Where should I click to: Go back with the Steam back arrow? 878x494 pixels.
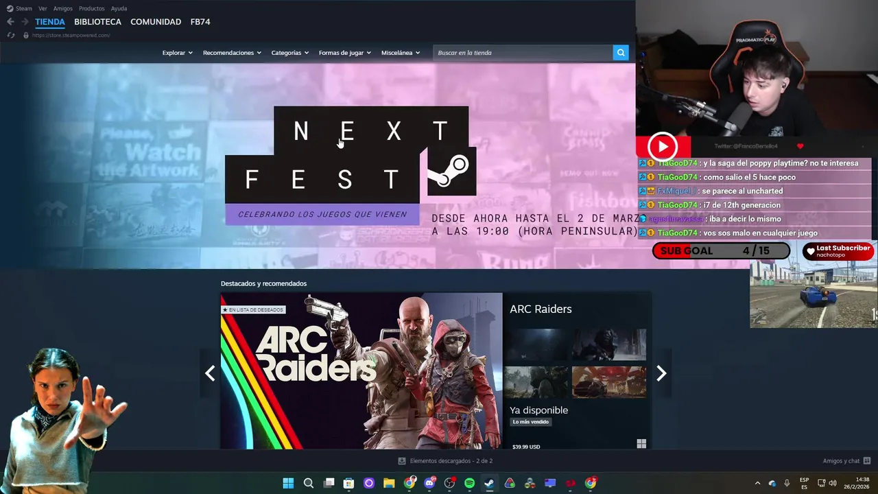pyautogui.click(x=10, y=22)
